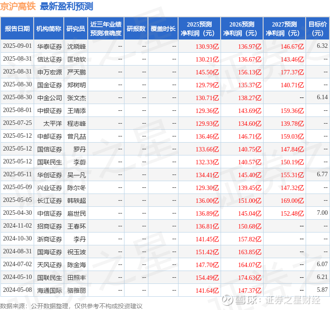Viewport: 330px width, 310px height.
Task: Click the 130.93亿 profit value
Action: 207,46
